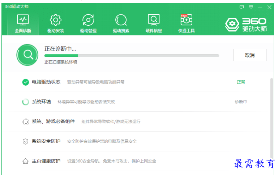Click the green checkmark beside 电脑驱动状态
The image size is (278, 175).
[x=26, y=82]
